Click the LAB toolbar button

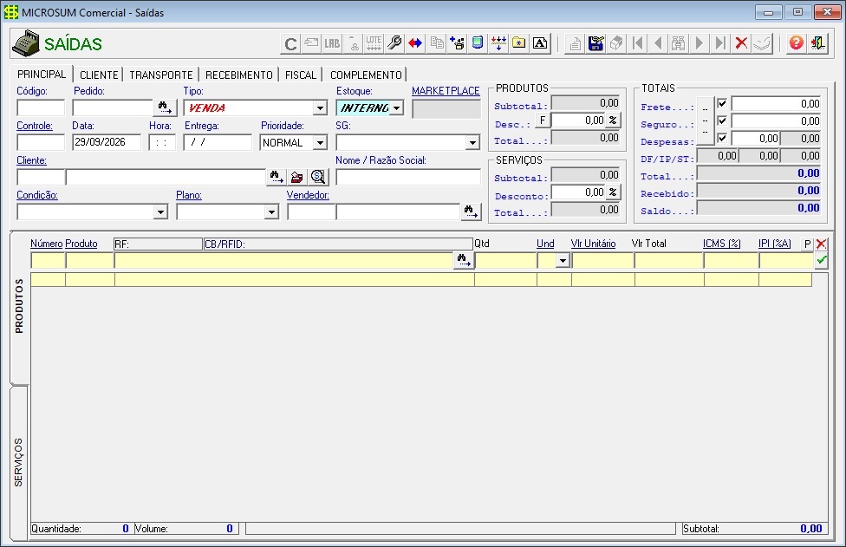point(332,43)
